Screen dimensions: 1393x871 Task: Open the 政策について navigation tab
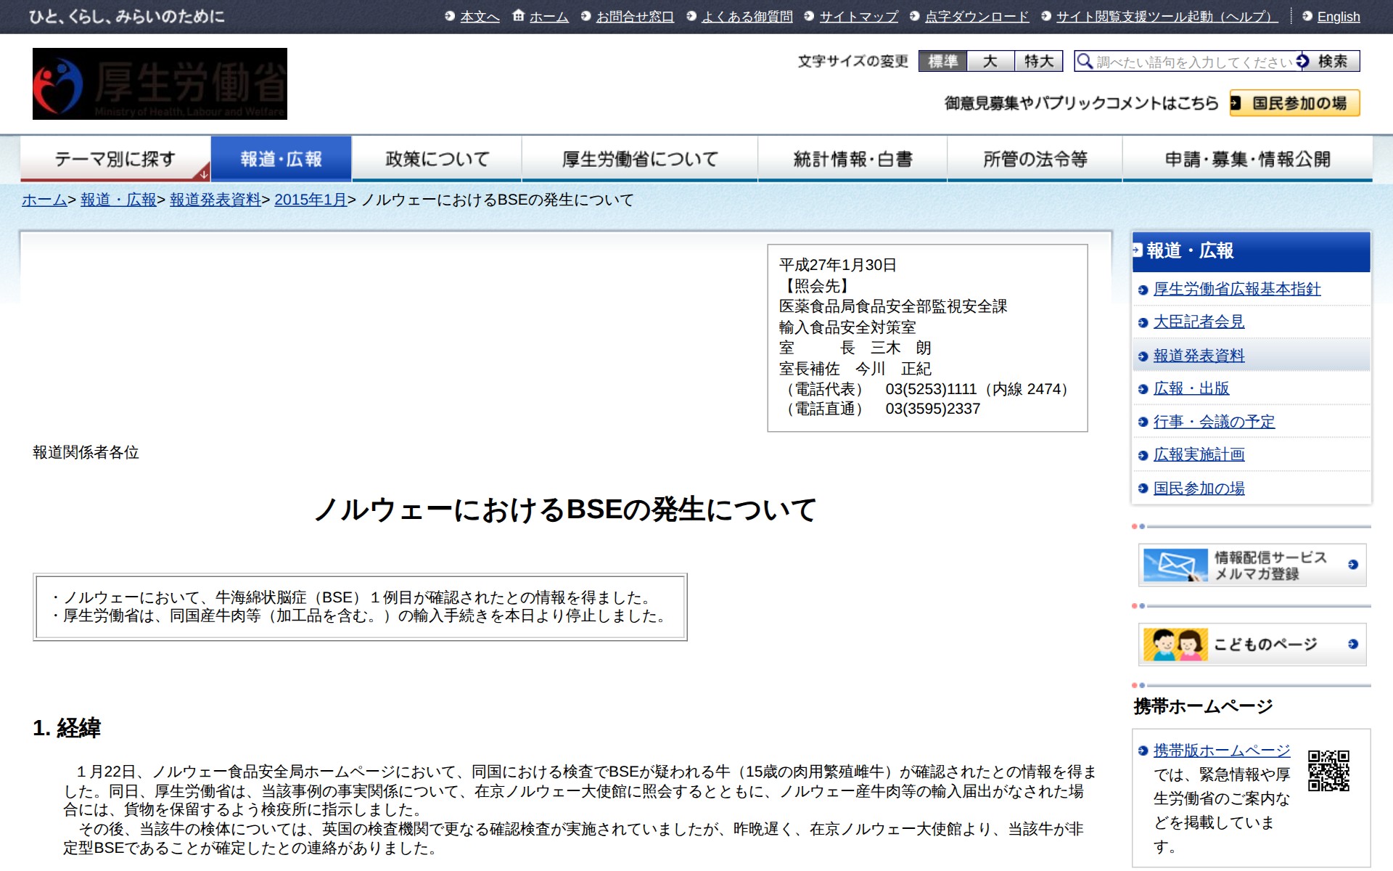click(437, 159)
